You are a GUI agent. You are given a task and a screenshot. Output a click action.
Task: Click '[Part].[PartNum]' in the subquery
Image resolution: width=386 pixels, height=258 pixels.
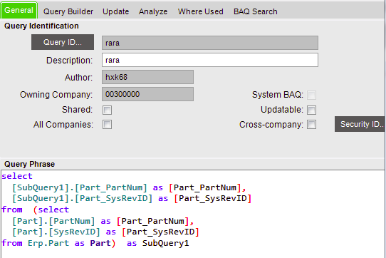click(x=53, y=221)
